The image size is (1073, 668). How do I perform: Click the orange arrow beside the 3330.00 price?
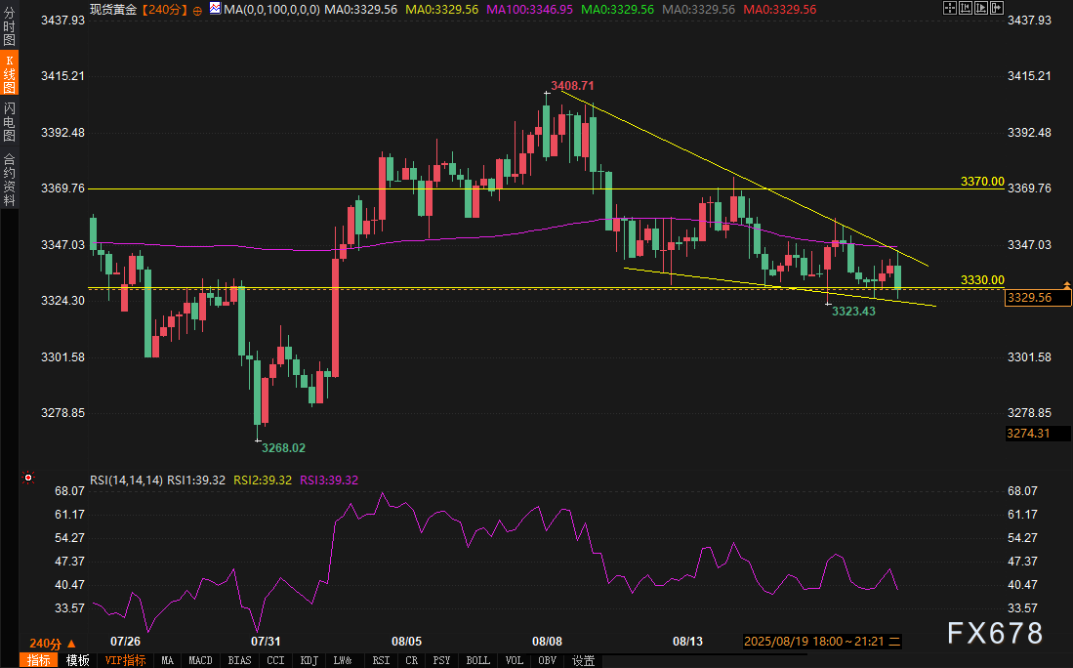[1065, 284]
